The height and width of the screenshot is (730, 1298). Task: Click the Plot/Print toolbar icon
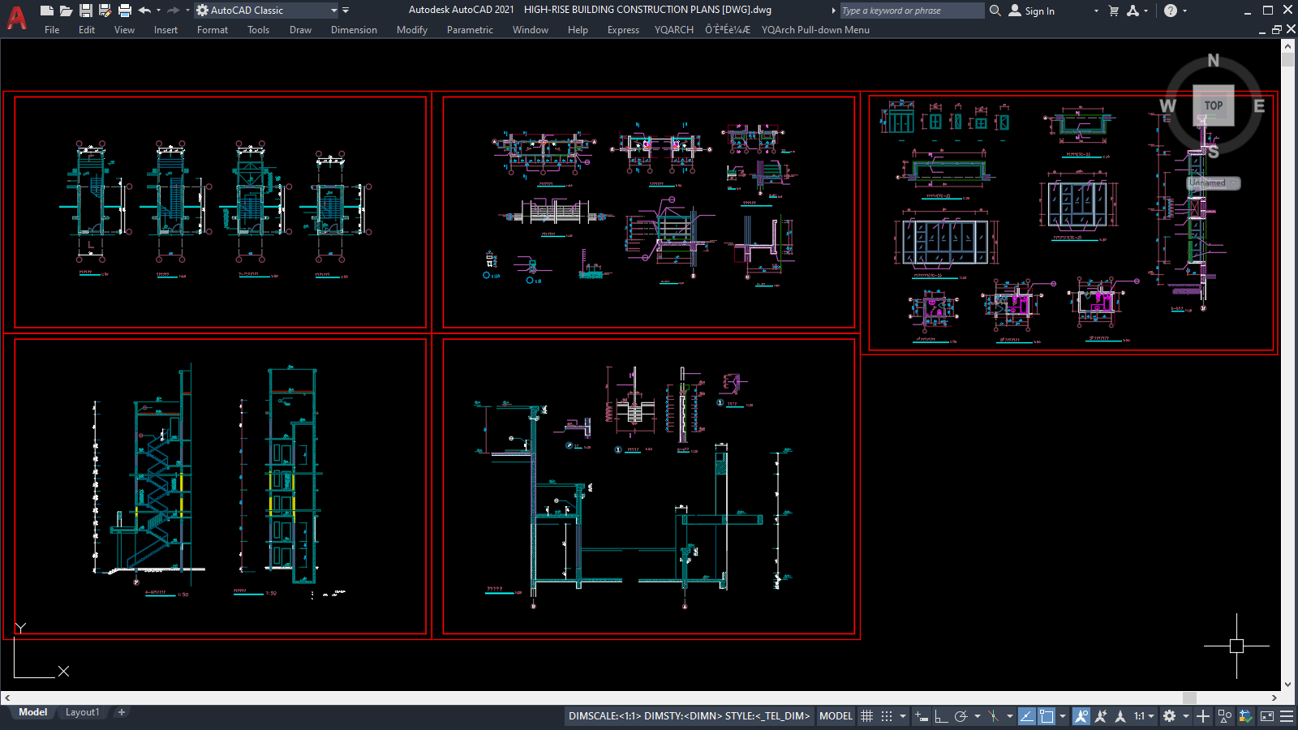[x=124, y=9]
